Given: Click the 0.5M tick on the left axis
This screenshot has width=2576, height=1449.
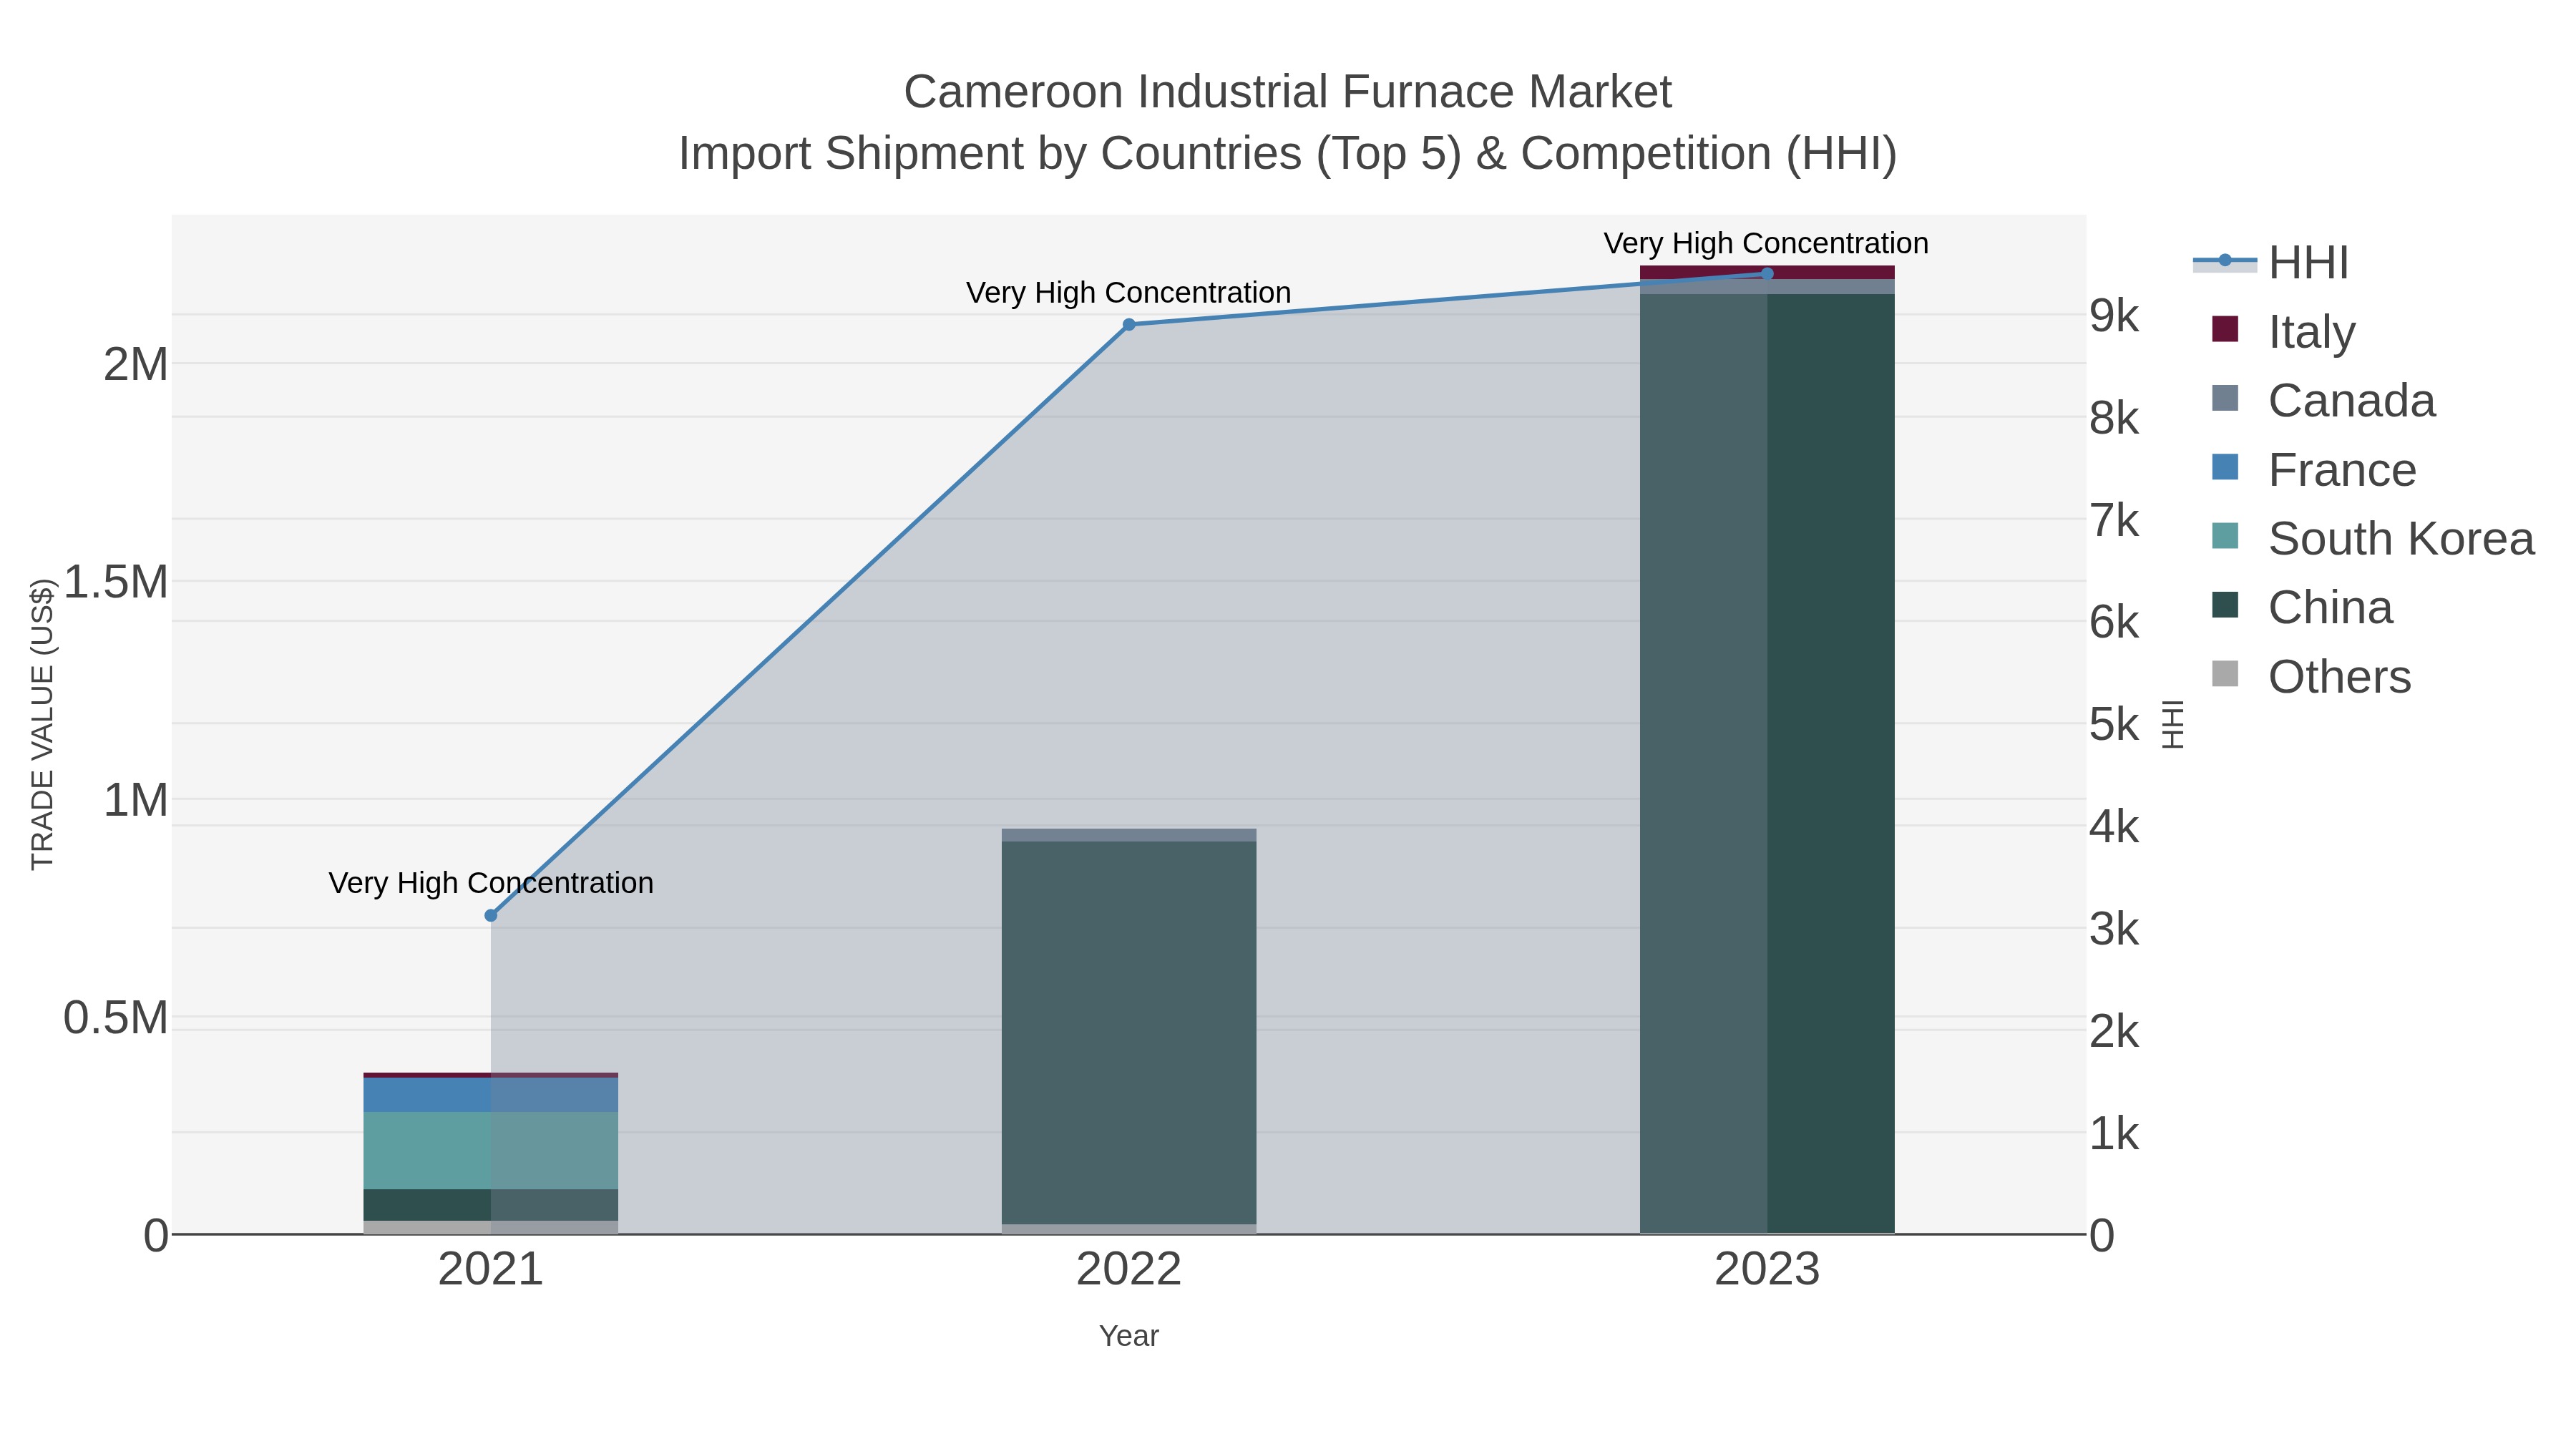Looking at the screenshot, I should point(116,1018).
